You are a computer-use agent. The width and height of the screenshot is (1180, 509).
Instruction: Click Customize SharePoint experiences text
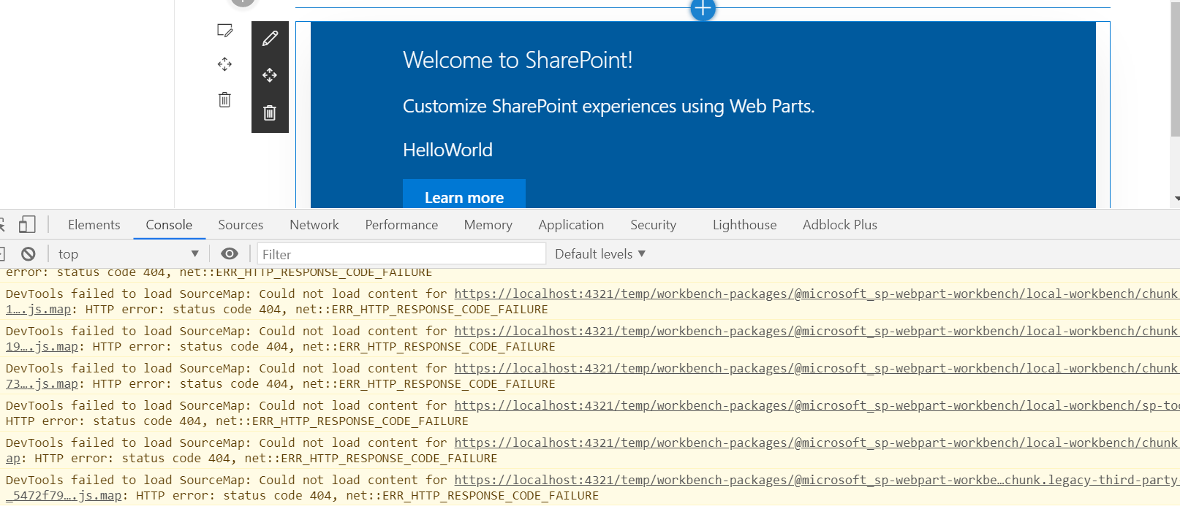coord(608,107)
